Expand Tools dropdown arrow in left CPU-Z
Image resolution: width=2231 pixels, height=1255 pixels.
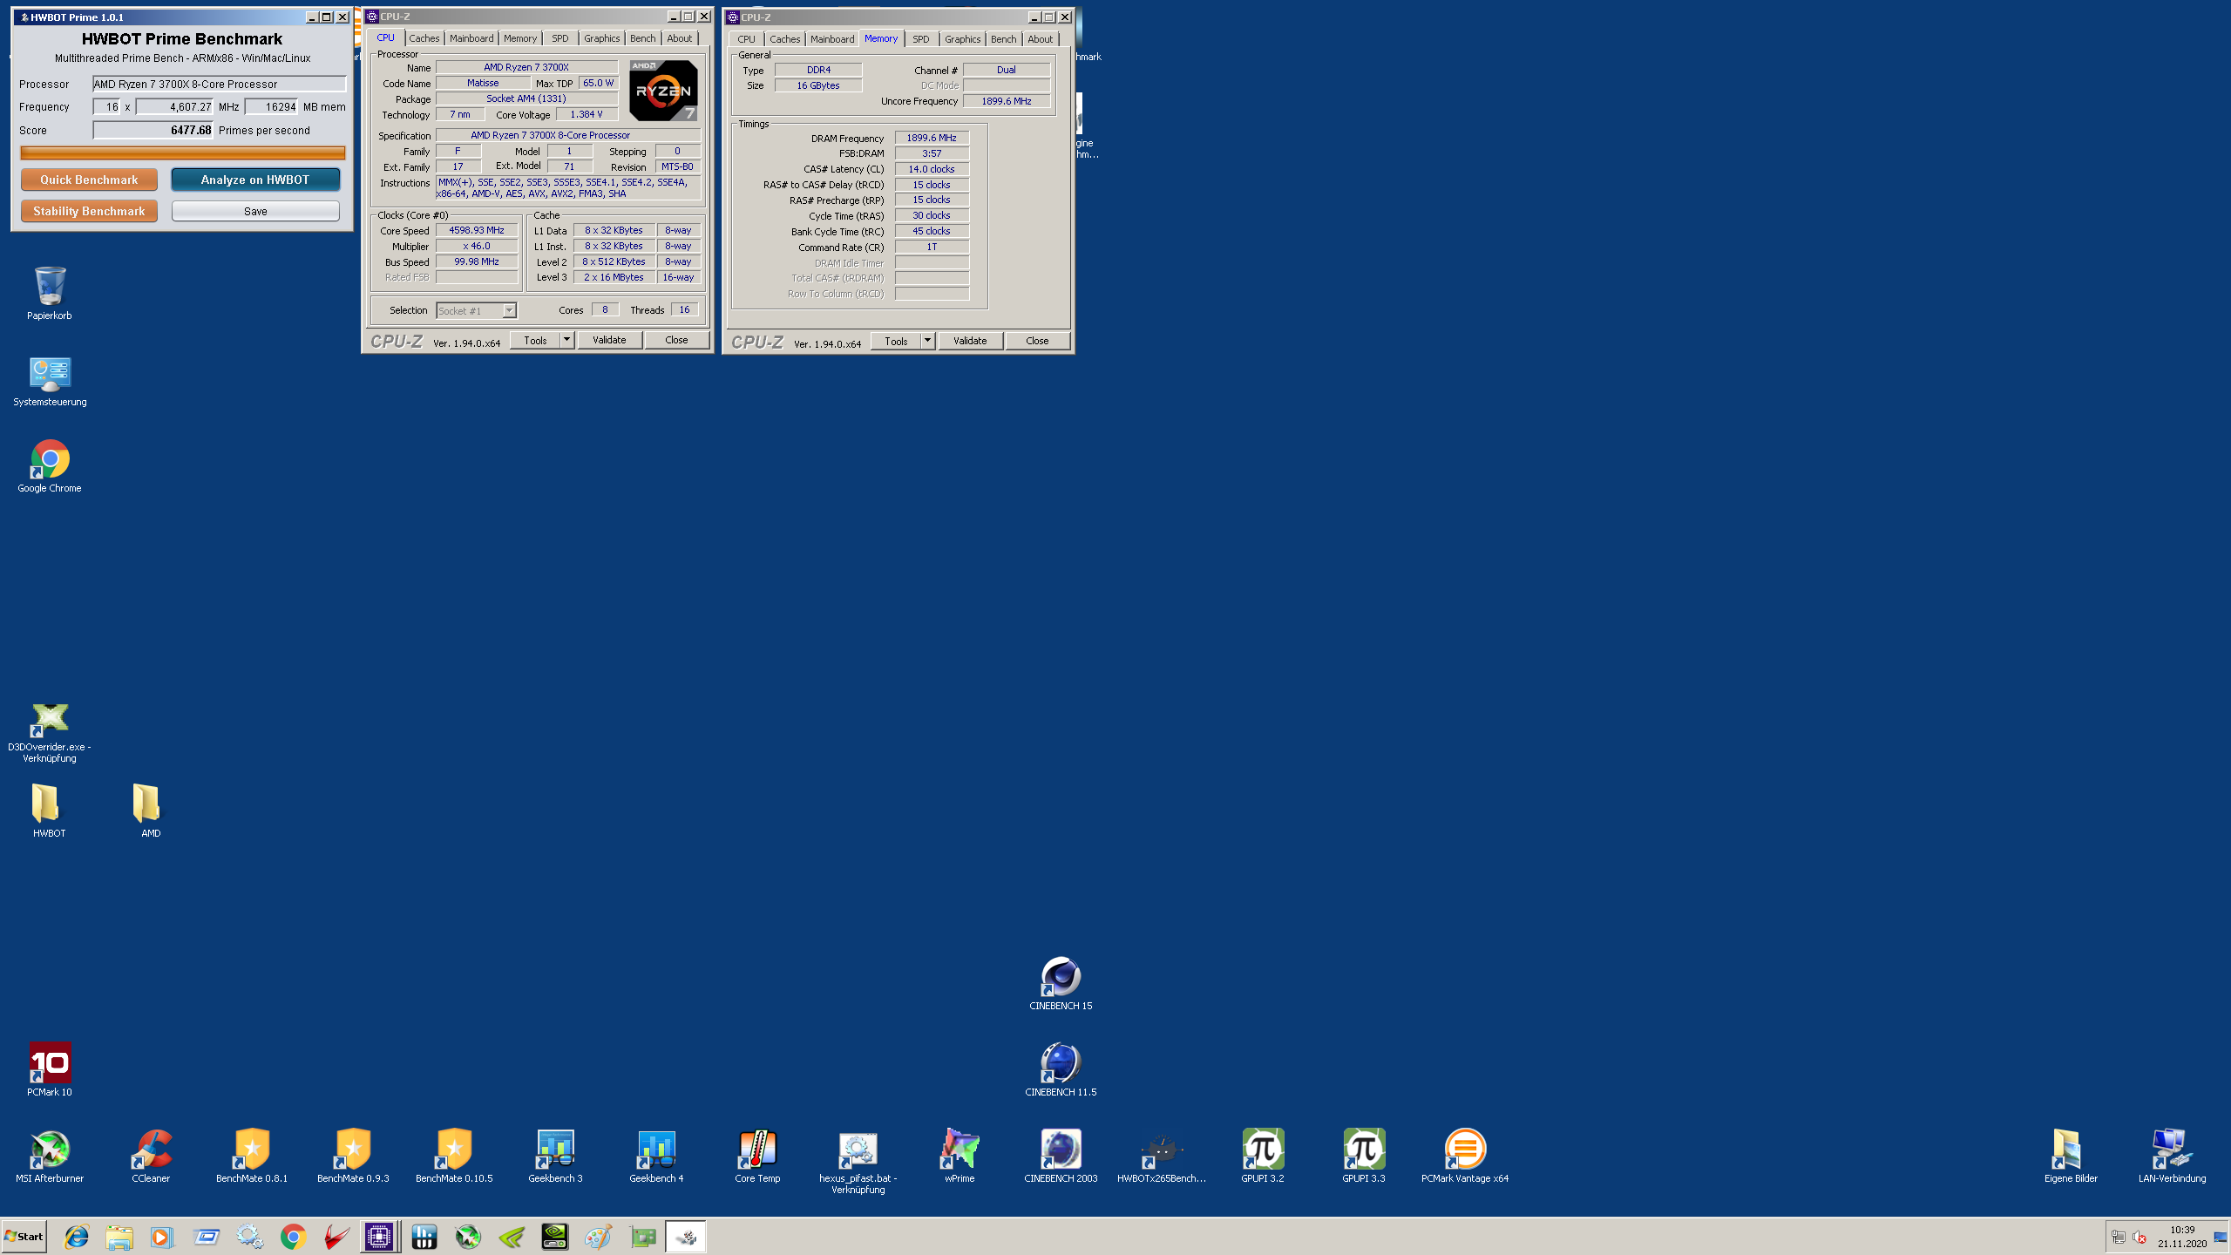coord(567,340)
